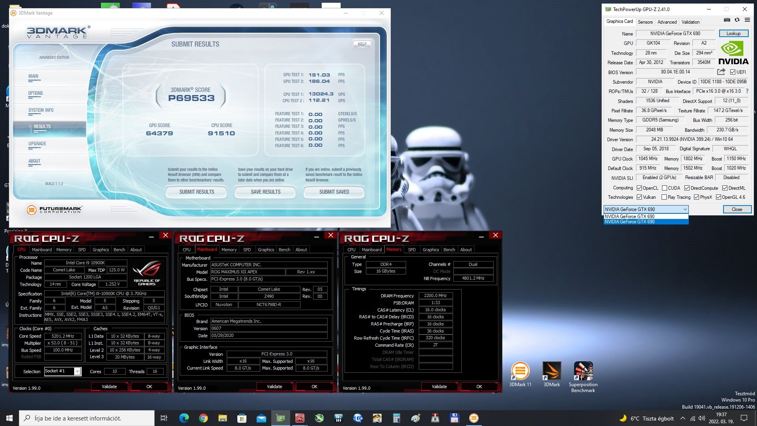The image size is (757, 426).
Task: Click the floppy disk save icon in the taskbar
Action: [454, 418]
